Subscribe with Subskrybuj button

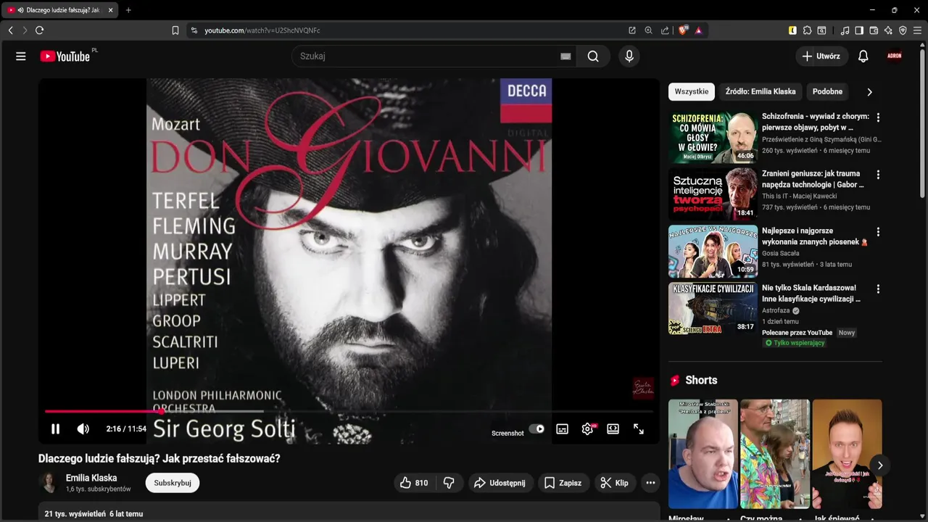point(173,483)
